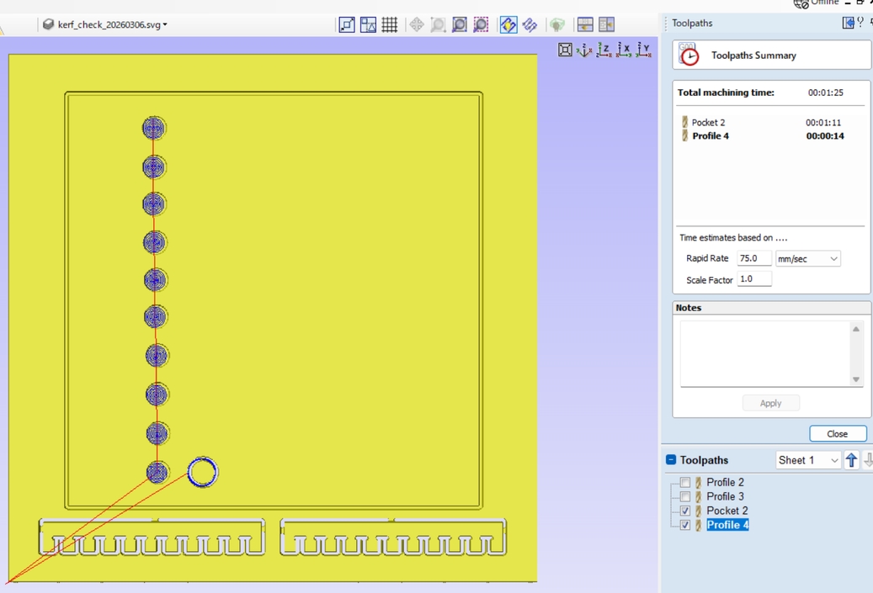
Task: Select Profile 3 in the toolpath list
Action: [725, 496]
